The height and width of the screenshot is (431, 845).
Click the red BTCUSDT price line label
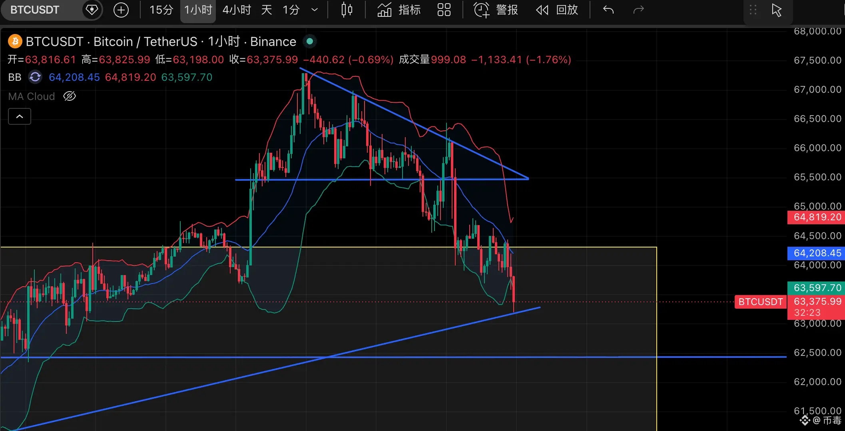pos(760,302)
